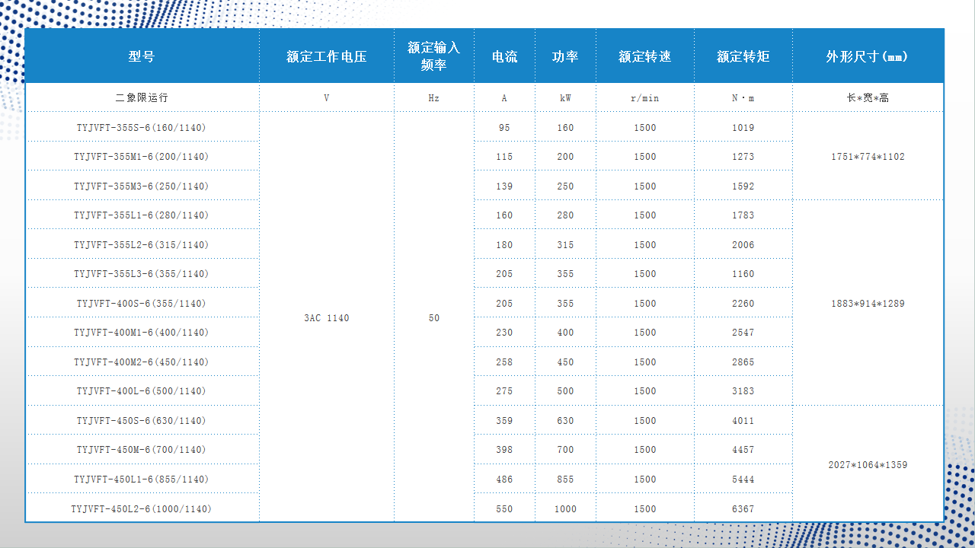Click the 额定工作电压 column header
This screenshot has width=975, height=548.
pos(327,56)
